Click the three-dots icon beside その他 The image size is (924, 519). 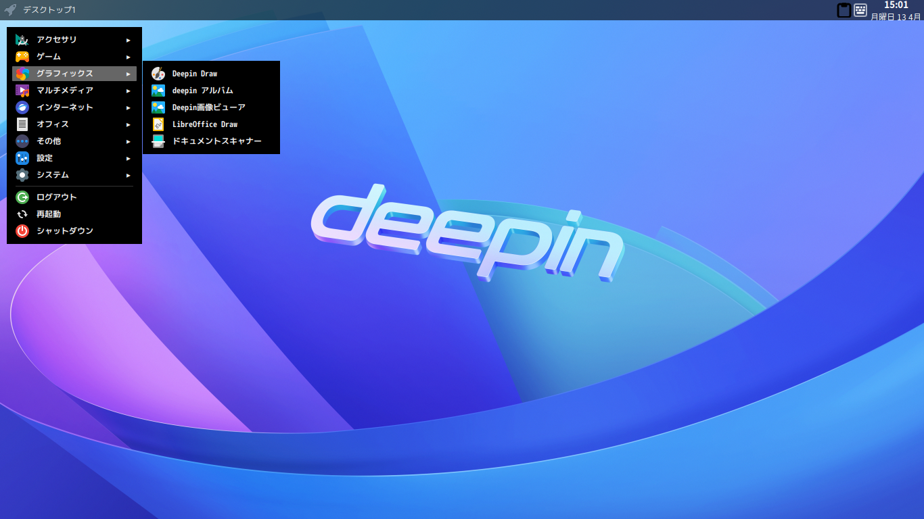coord(22,141)
